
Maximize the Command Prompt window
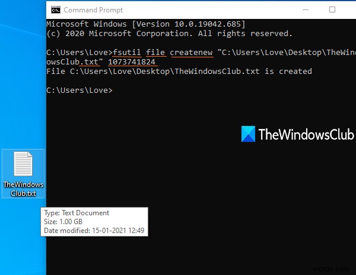click(x=332, y=9)
